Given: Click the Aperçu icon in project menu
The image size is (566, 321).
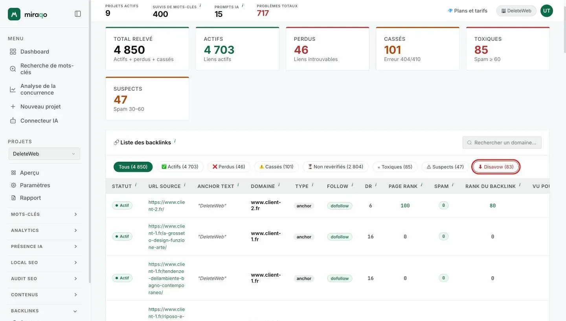Looking at the screenshot, I should [x=13, y=173].
